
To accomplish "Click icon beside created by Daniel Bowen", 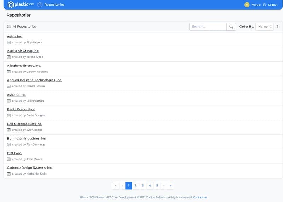I will (x=9, y=86).
